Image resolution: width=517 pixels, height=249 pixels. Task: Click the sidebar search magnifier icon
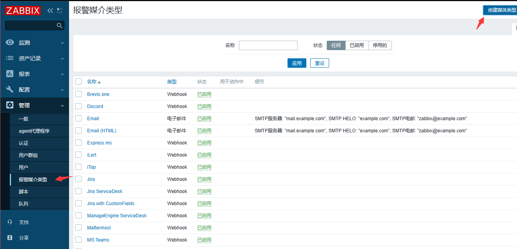click(60, 25)
